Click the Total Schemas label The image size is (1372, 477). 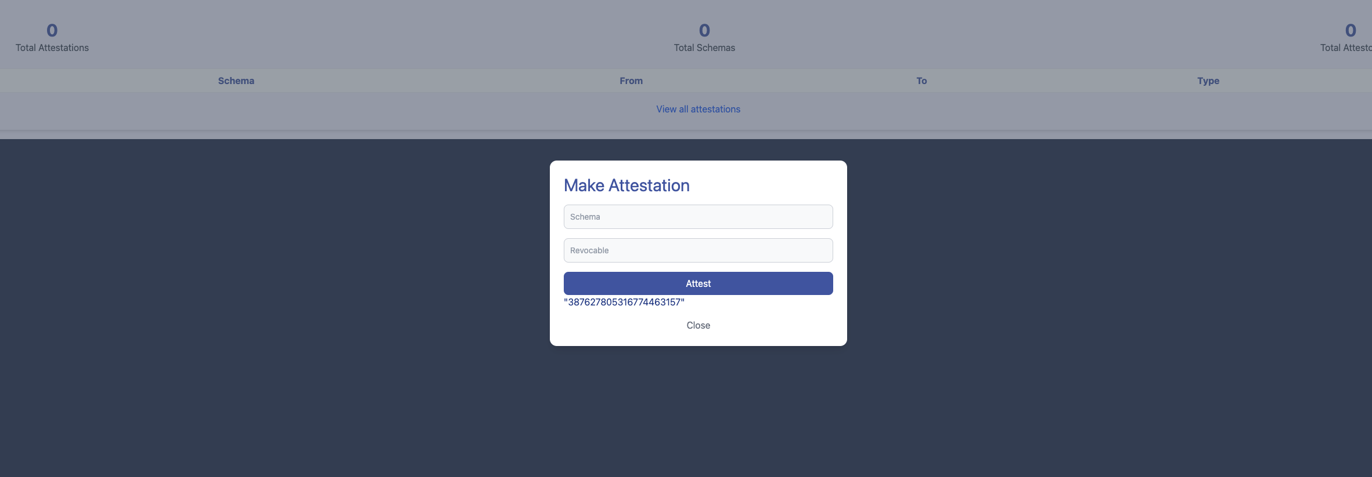704,48
